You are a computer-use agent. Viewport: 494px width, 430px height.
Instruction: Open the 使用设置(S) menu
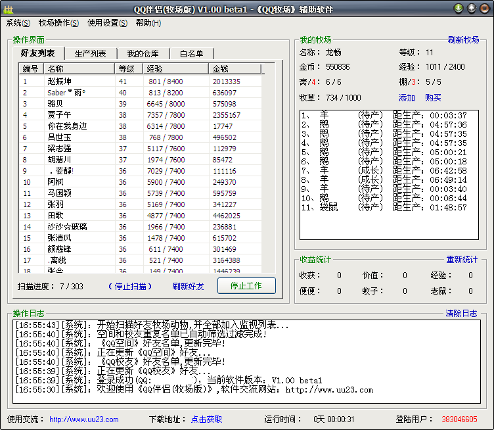pos(107,23)
